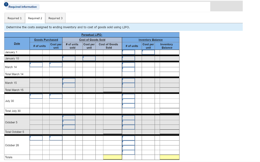Open March 14 goods purchased units dropdown
The width and height of the screenshot is (260, 162).
pyautogui.click(x=36, y=65)
